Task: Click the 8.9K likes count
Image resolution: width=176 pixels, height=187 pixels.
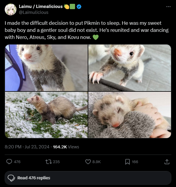Action: pyautogui.click(x=97, y=162)
